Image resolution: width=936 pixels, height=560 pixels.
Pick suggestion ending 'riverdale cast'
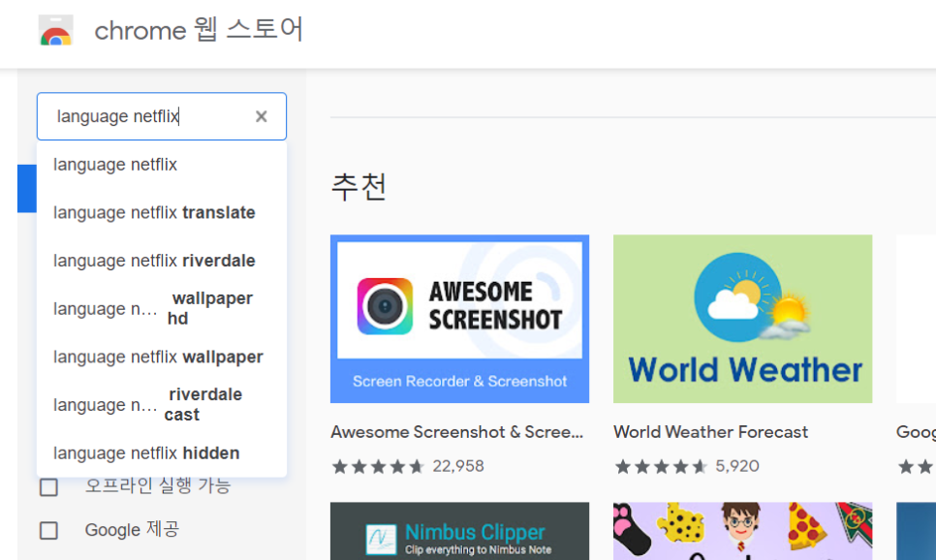tap(161, 405)
